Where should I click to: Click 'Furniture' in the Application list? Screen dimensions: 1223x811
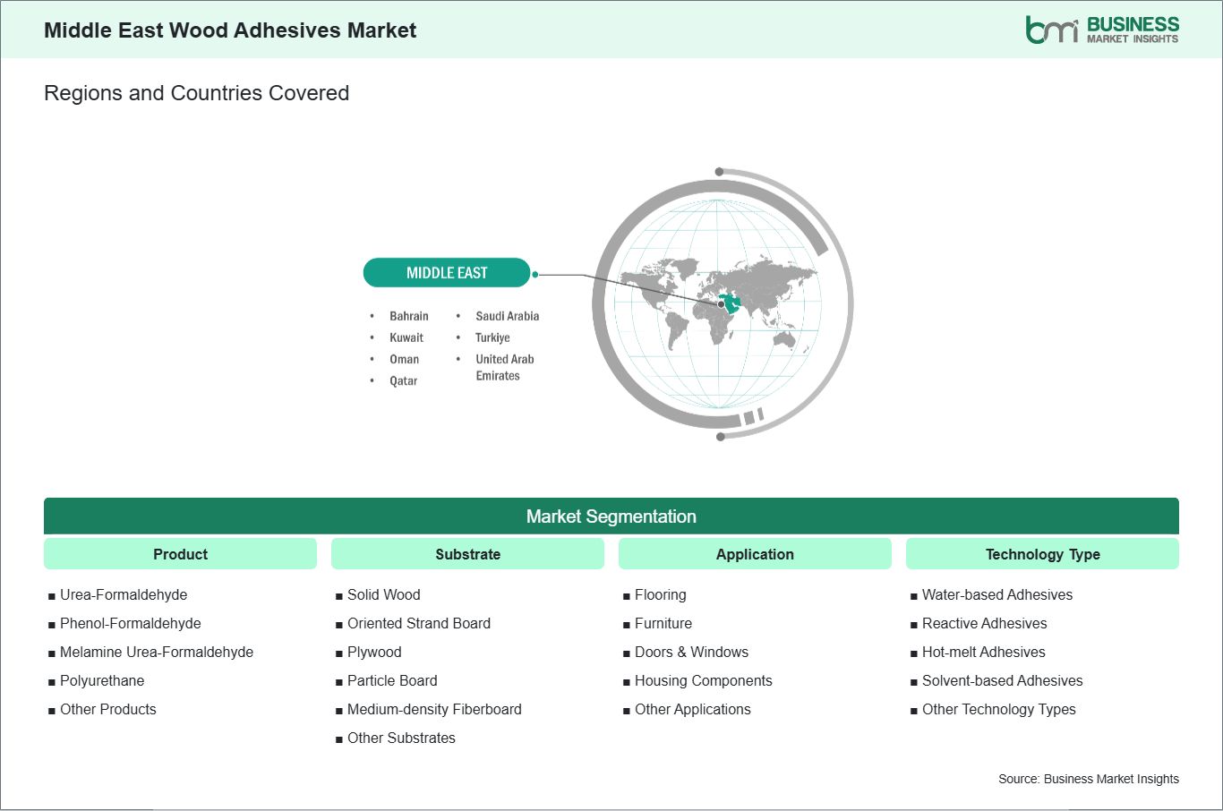[663, 623]
